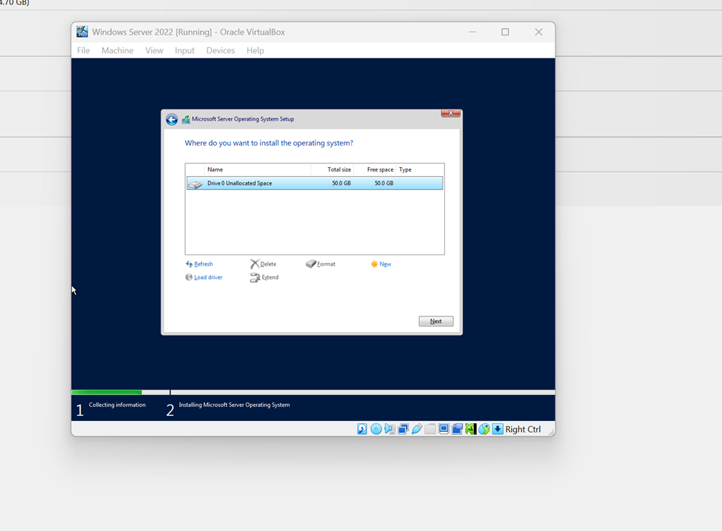The height and width of the screenshot is (531, 722).
Task: Maximize the VirtualBox window
Action: click(x=505, y=32)
